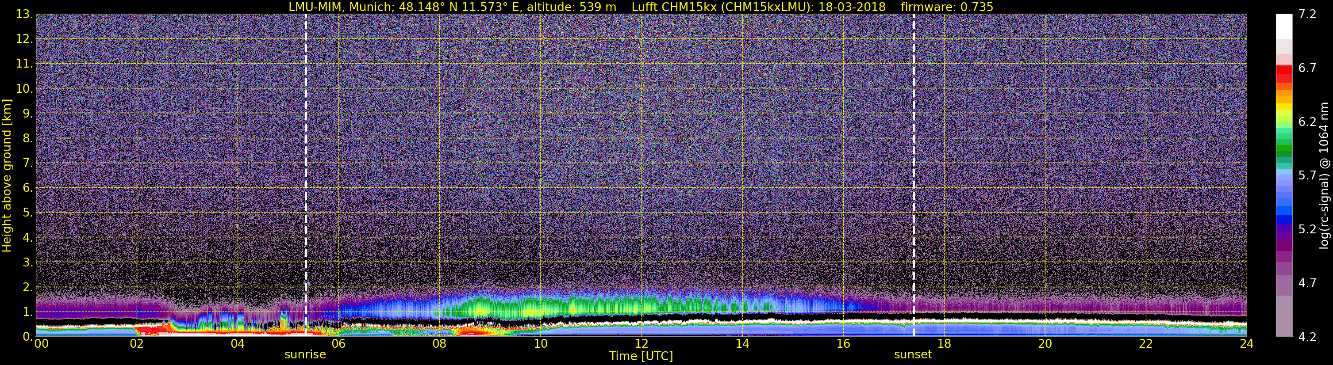Click the y-axis tick label '12.'
This screenshot has height=365, width=1333.
click(x=24, y=39)
